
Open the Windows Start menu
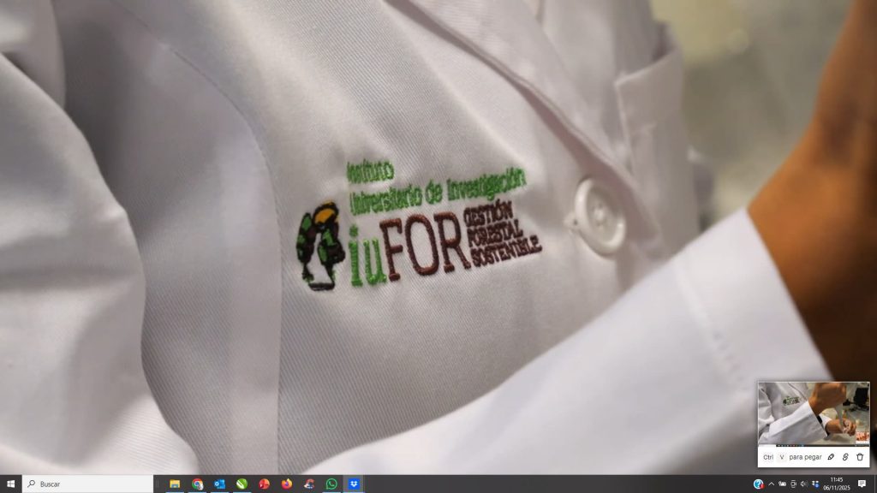(x=10, y=484)
